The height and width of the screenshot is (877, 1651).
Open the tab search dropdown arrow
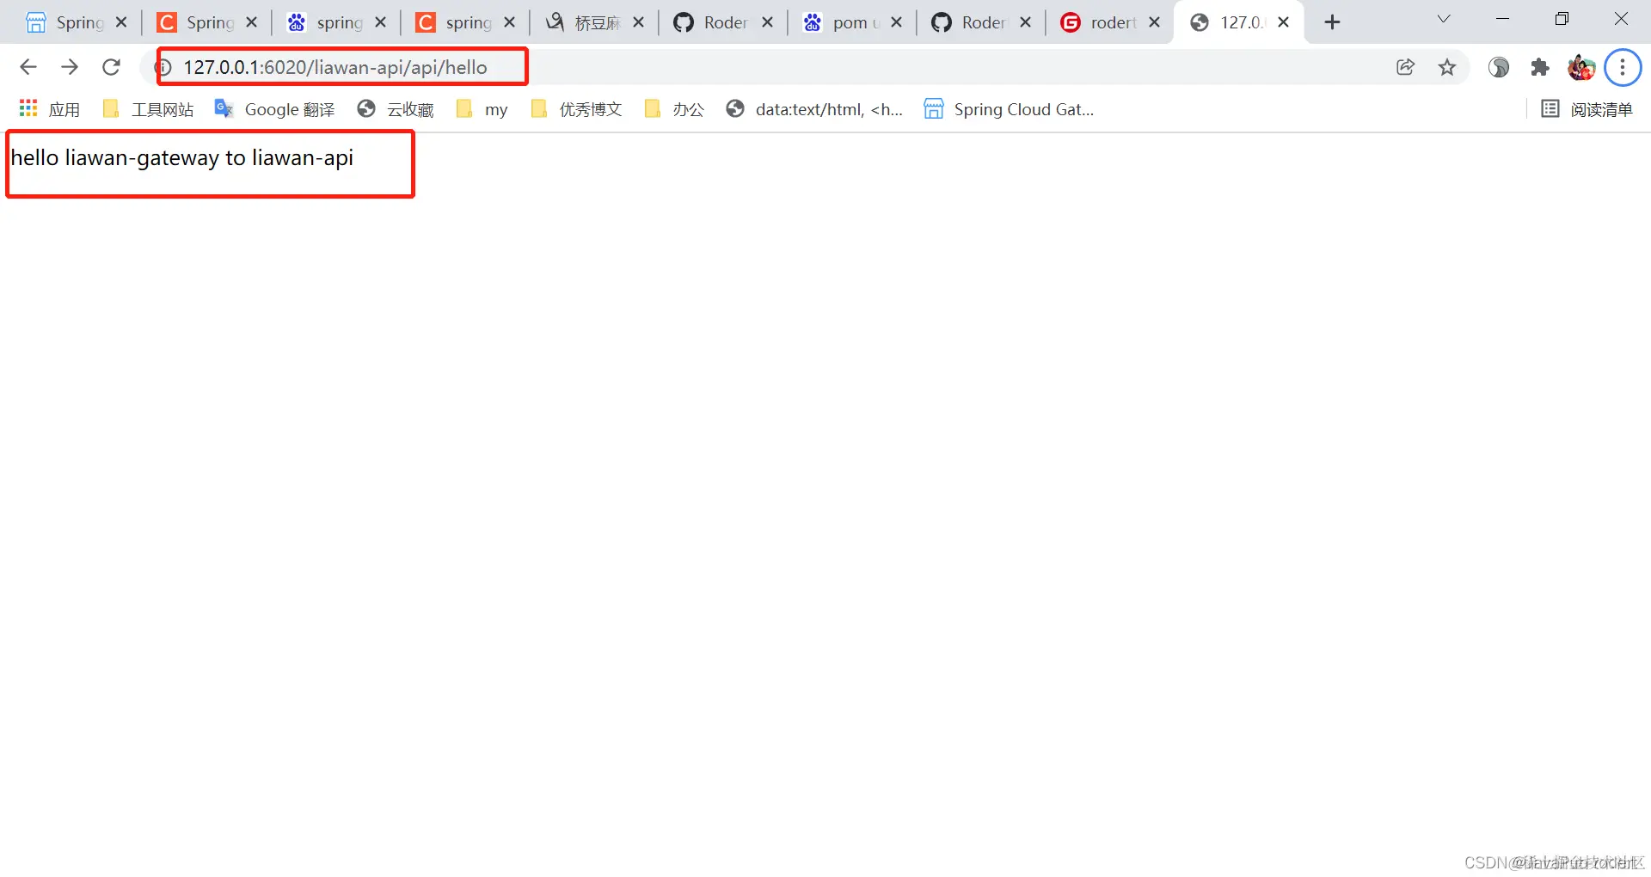pos(1444,19)
